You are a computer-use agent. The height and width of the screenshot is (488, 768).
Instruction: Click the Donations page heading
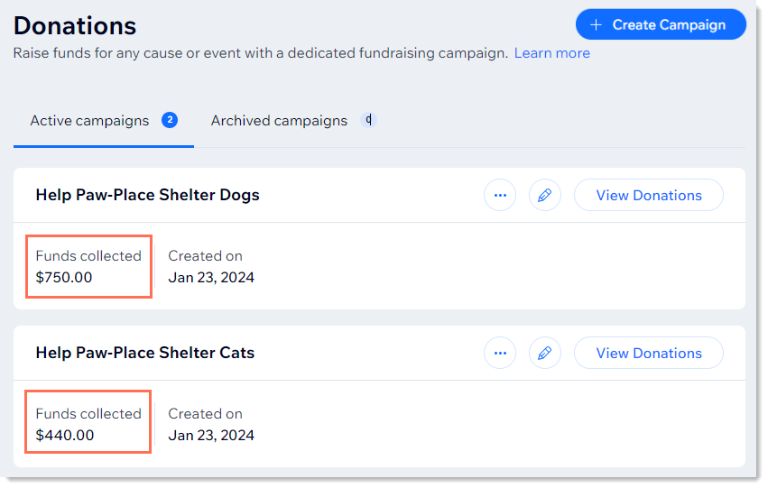coord(75,25)
